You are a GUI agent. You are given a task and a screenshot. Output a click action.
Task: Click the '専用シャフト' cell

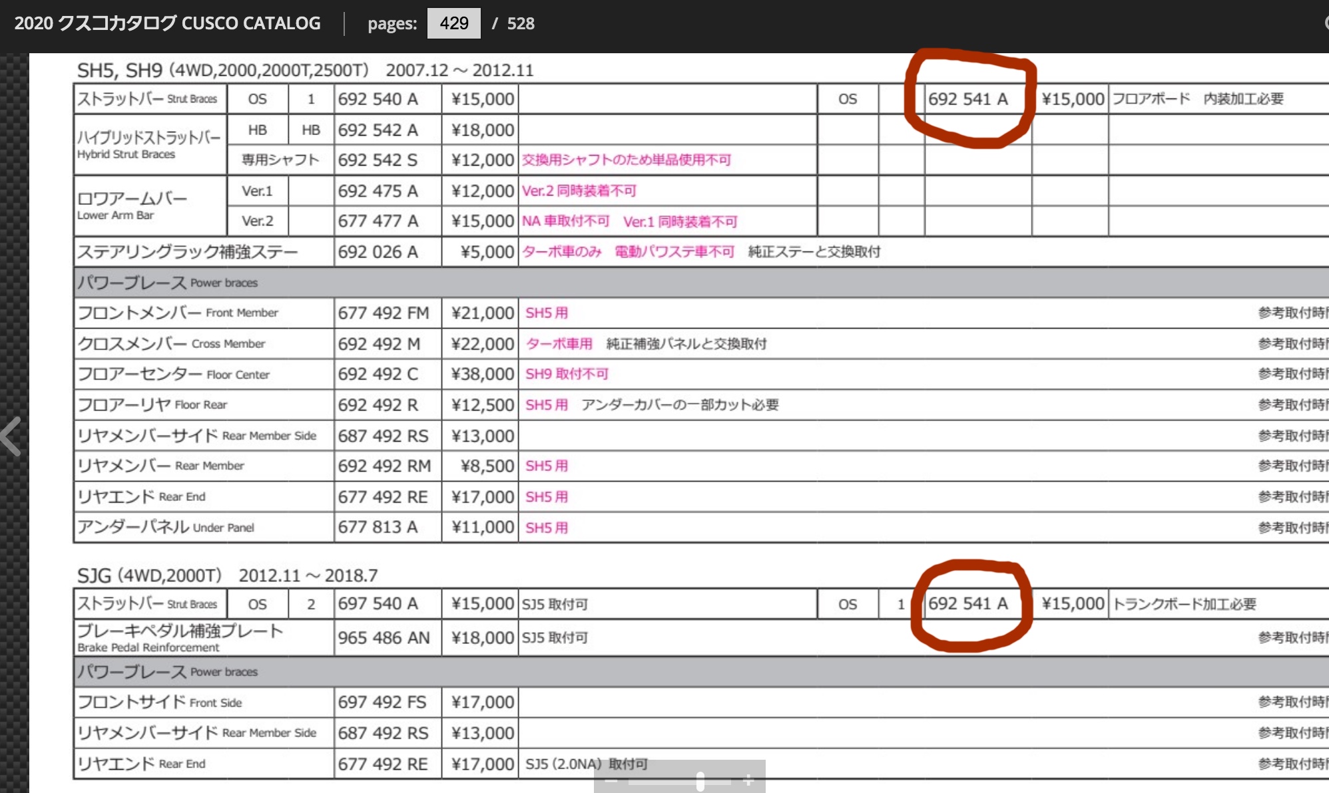coord(280,160)
